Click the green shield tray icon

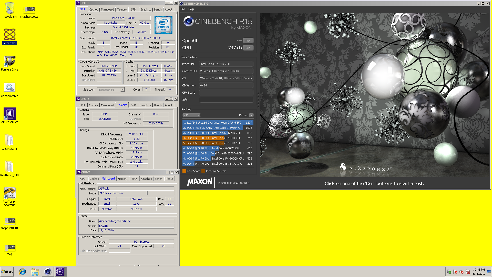[x=449, y=272]
